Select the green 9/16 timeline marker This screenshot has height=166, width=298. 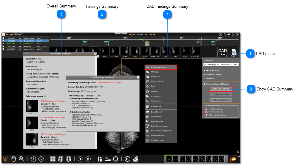147,44
